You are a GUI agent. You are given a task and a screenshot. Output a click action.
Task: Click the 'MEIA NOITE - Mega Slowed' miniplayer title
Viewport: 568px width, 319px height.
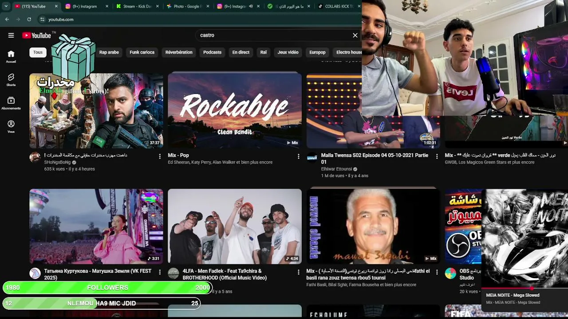(513, 295)
